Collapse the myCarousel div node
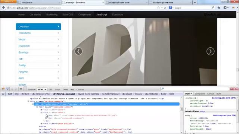The image size is (239, 134). point(32,104)
